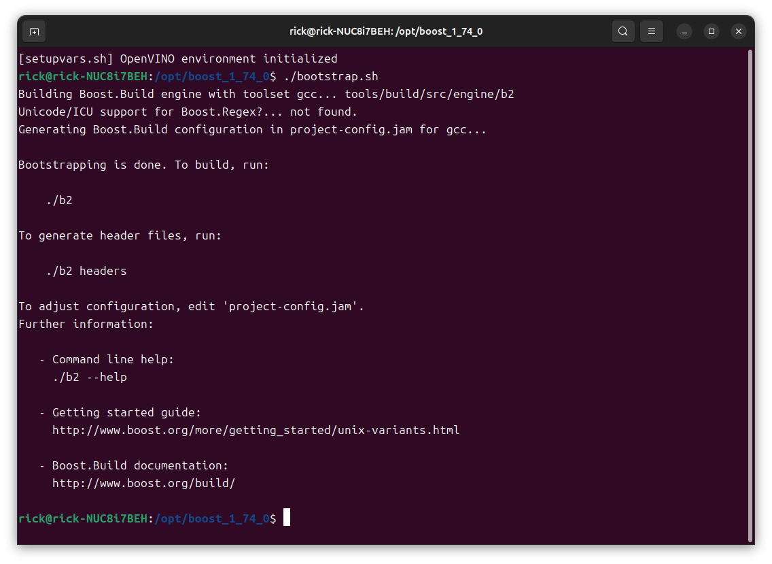Click the standalone './b2' command line

[59, 201]
